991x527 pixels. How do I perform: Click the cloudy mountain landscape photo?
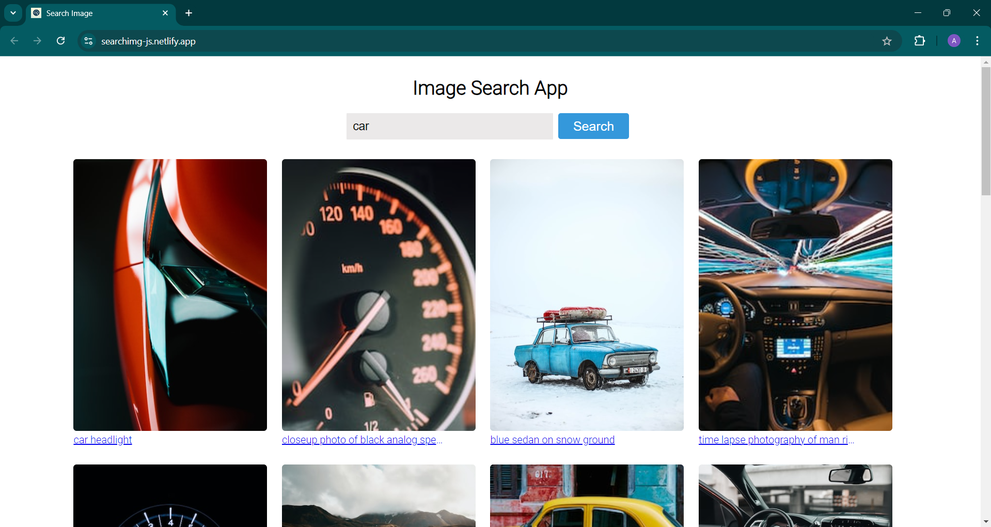pos(379,495)
